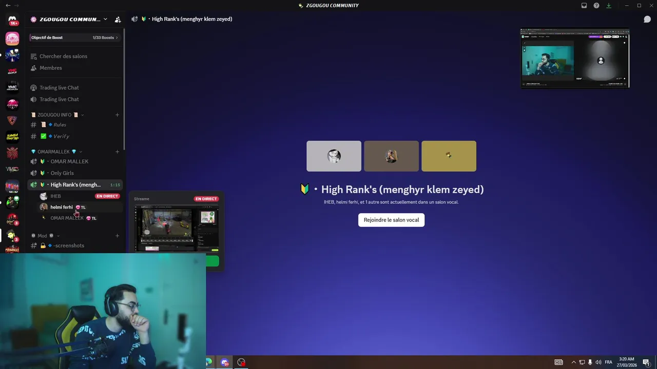Open the Bamba Roof RP server icon
Screen dimensions: 657x369
pyautogui.click(x=12, y=137)
